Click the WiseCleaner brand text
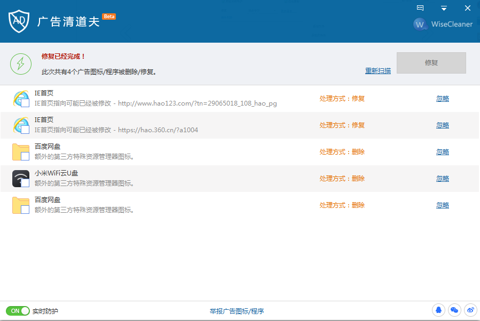 (452, 24)
